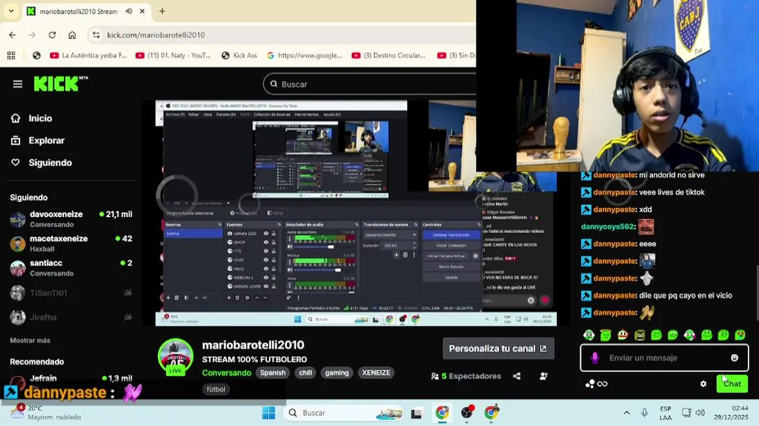The image size is (759, 426).
Task: Open OBS Studio from the taskbar
Action: [467, 412]
